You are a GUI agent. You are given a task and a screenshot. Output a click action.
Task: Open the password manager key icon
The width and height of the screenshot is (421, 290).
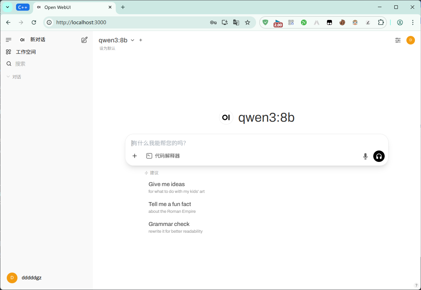click(213, 22)
